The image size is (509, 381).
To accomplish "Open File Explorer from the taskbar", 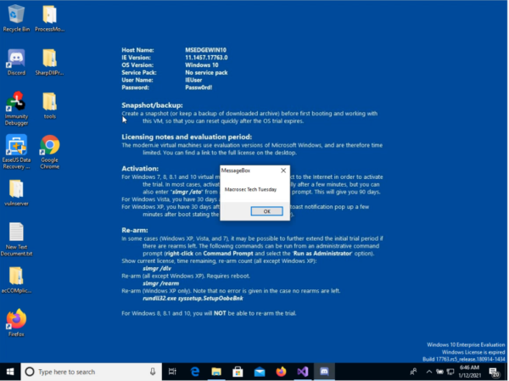I will (x=216, y=372).
